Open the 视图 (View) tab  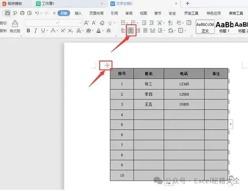tap(144, 13)
